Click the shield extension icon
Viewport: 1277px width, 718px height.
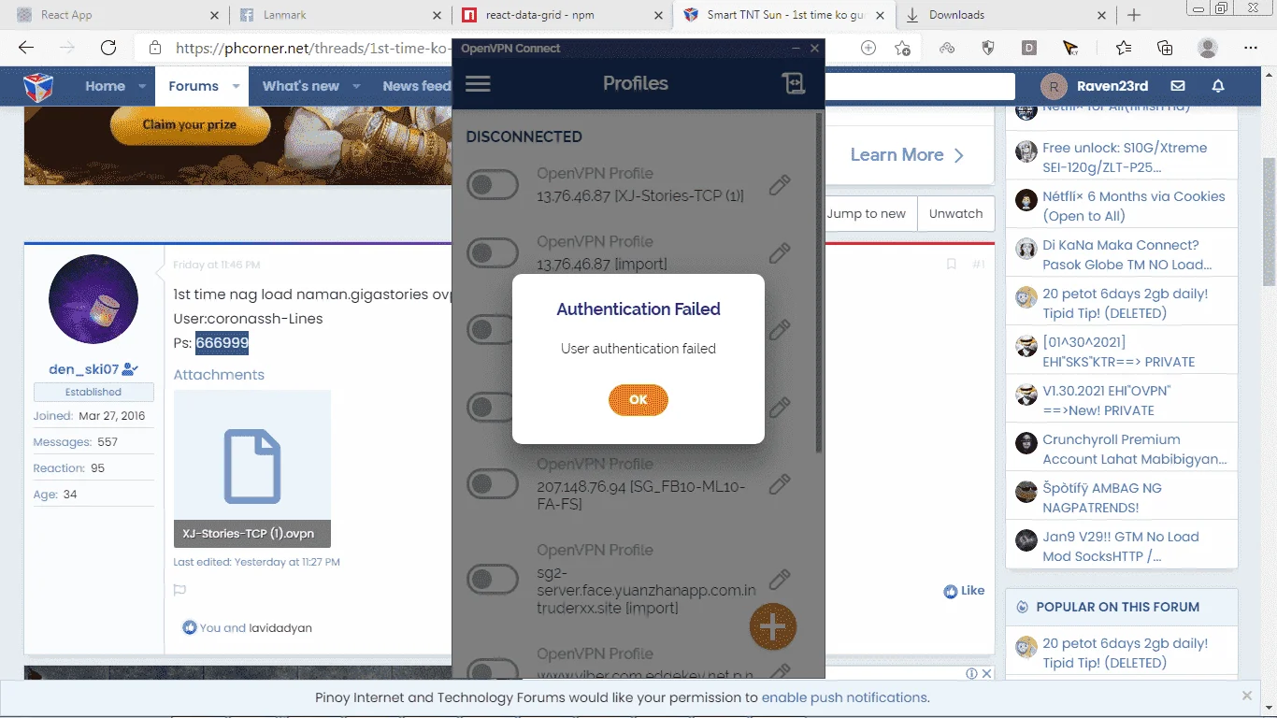[988, 48]
